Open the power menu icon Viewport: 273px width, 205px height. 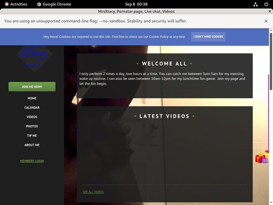click(x=266, y=4)
